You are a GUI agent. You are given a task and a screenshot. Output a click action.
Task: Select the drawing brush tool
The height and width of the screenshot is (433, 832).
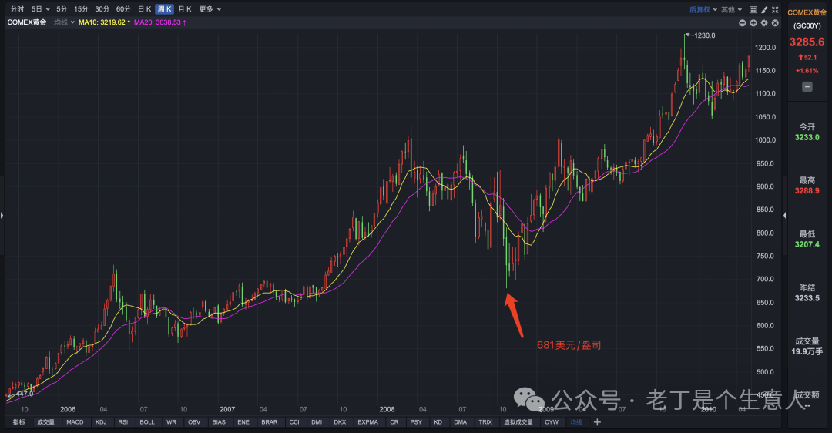coord(764,9)
